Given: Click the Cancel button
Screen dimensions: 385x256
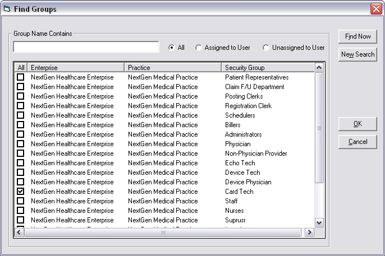Looking at the screenshot, I should click(x=357, y=142).
